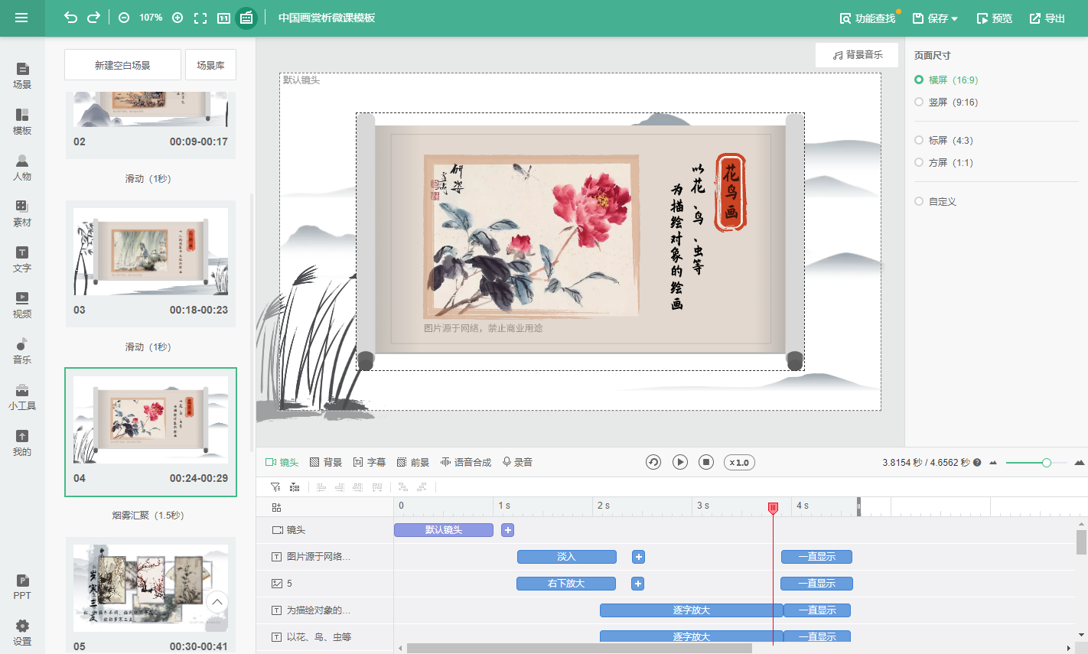
Task: Open 文字 text panel
Action: [22, 259]
